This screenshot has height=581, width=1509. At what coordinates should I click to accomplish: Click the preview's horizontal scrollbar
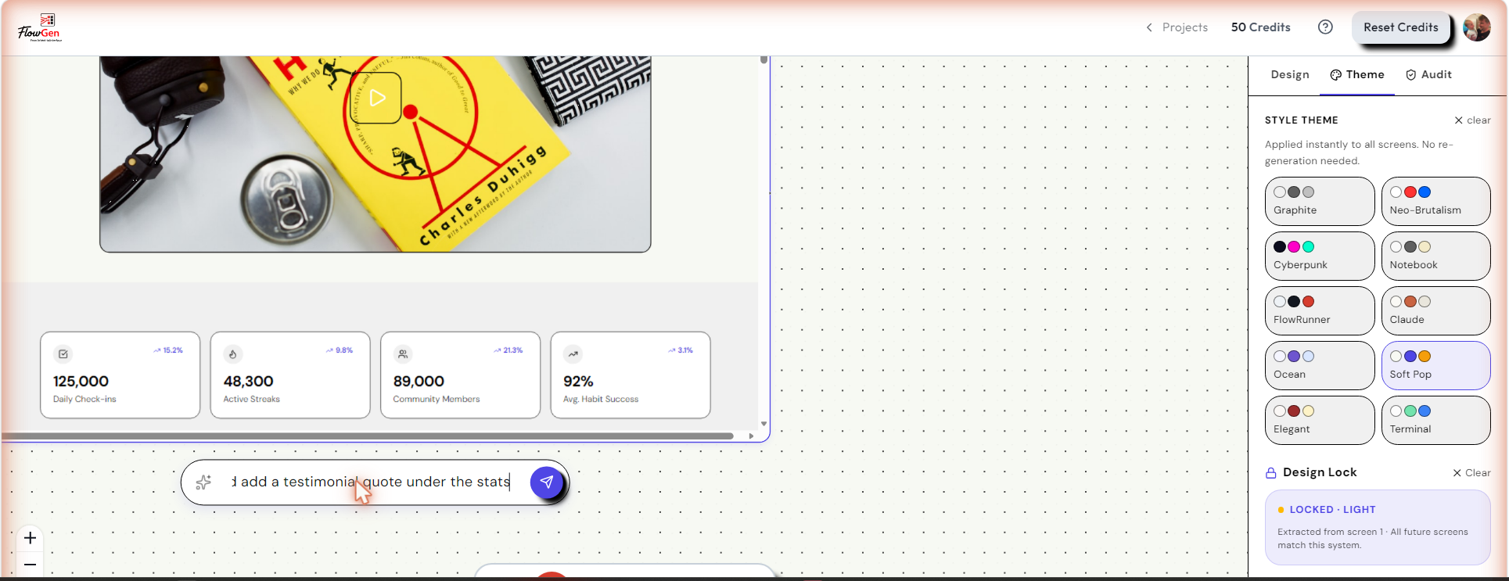point(368,436)
